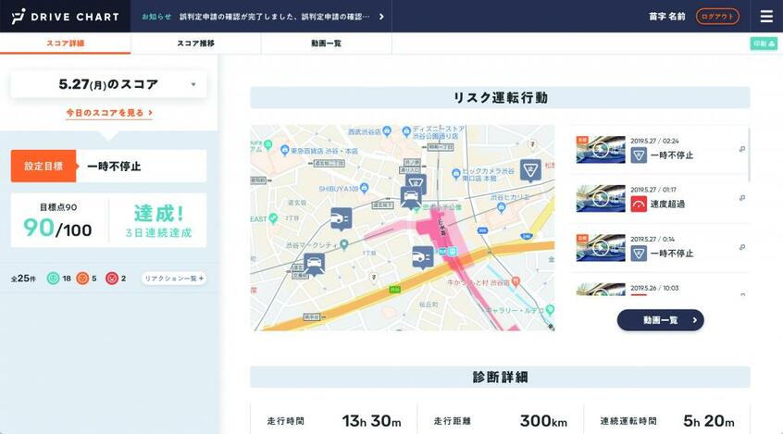
Task: Click the link icon on the 0:14 row
Action: click(742, 247)
